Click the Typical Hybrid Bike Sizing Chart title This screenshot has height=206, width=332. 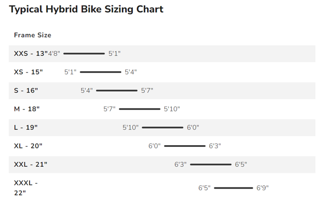coord(86,9)
